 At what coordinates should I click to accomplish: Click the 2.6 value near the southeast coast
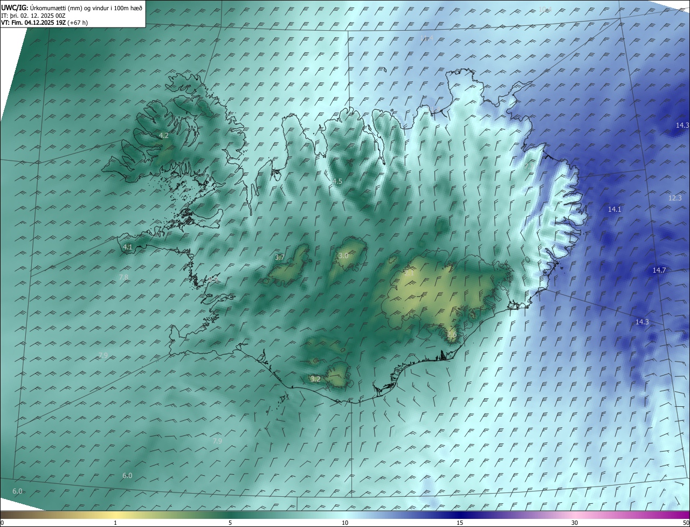[452, 335]
